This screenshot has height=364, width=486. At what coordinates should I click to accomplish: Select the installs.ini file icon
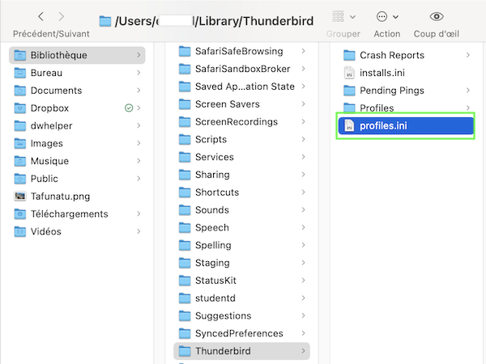pyautogui.click(x=349, y=73)
